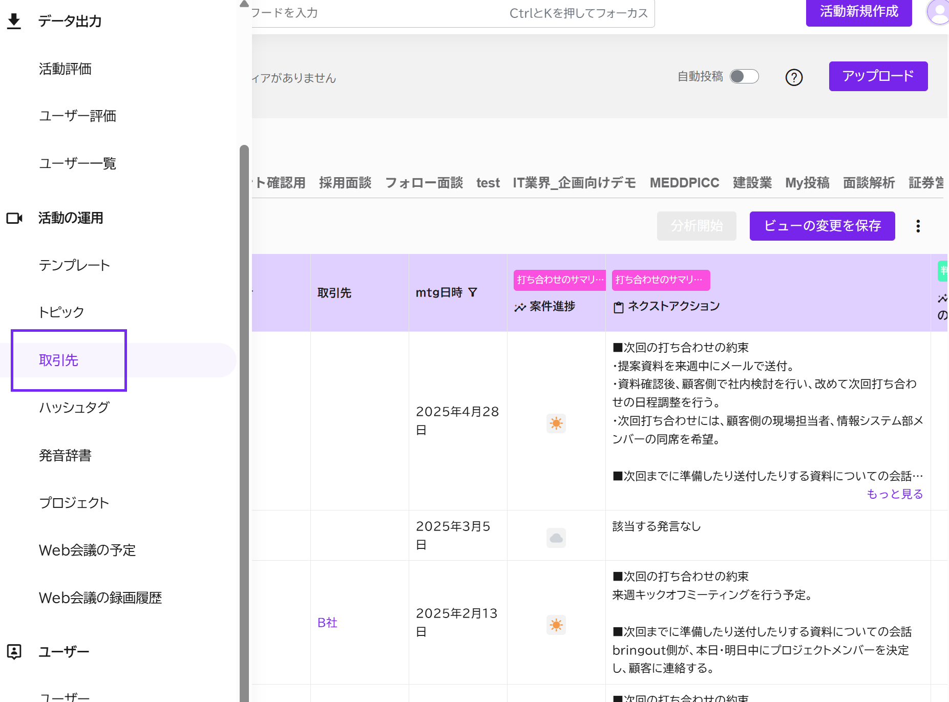This screenshot has height=702, width=949.
Task: Click the 活動新規作成 button
Action: (x=858, y=12)
